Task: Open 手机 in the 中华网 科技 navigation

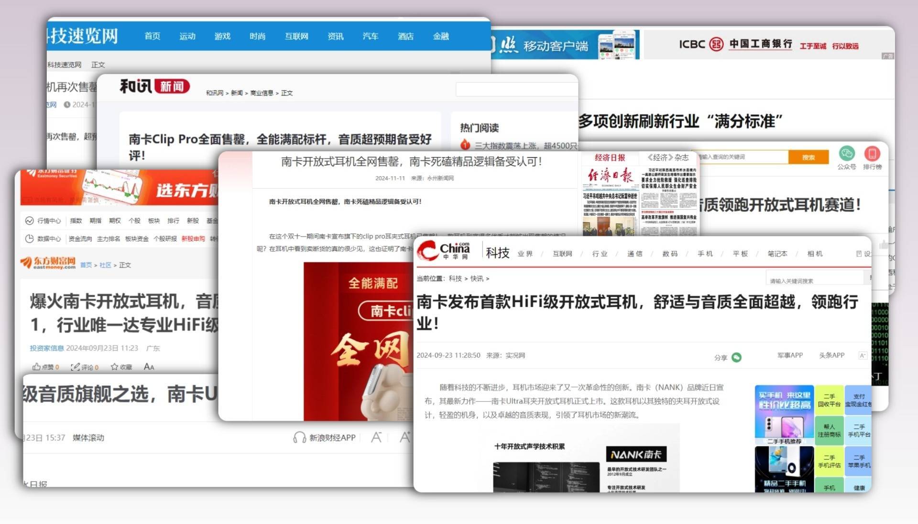Action: [x=705, y=254]
